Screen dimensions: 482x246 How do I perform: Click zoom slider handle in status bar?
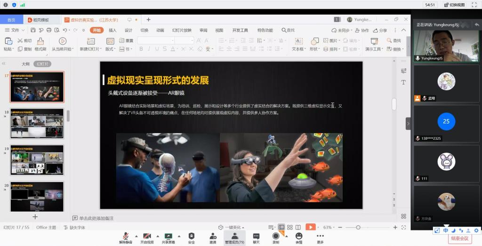click(358, 227)
